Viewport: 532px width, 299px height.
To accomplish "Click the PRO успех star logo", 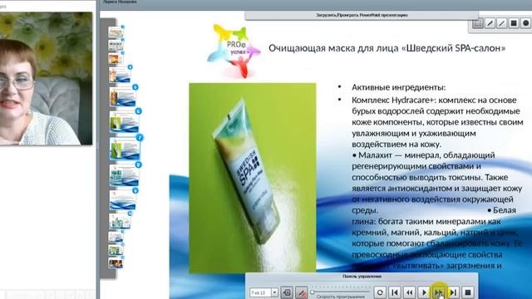I will point(234,50).
